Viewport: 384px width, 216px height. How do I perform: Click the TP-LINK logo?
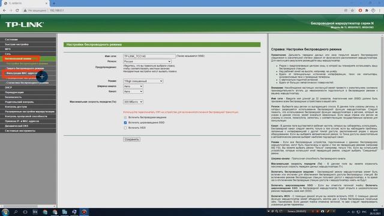tap(25, 25)
